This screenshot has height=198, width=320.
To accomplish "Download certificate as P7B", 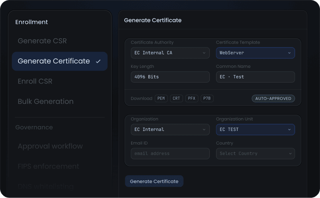I will 207,98.
